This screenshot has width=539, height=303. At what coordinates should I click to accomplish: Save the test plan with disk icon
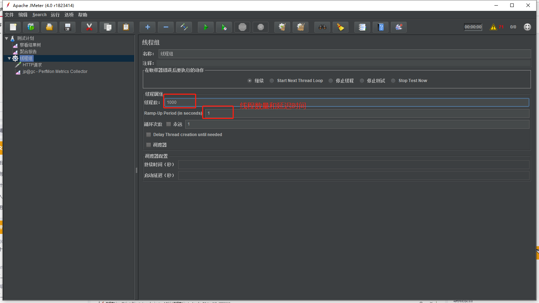pos(68,27)
